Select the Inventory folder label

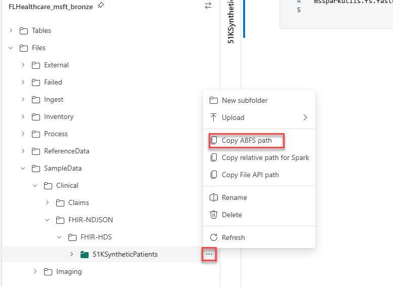pos(59,117)
